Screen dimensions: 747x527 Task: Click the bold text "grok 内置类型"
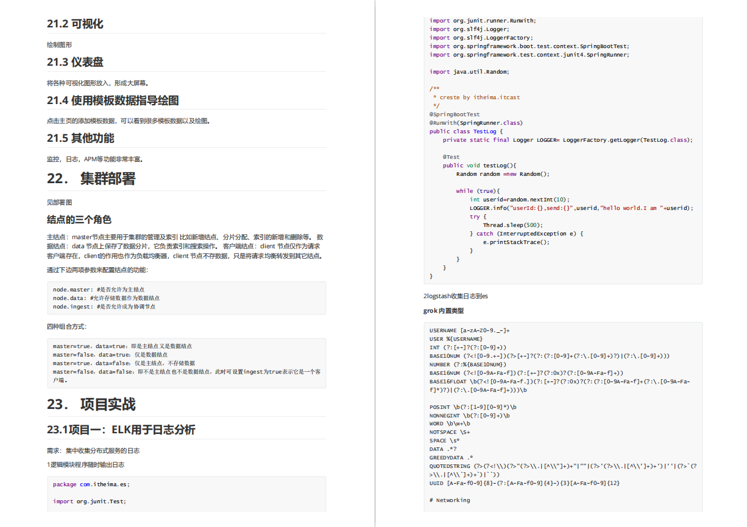(444, 311)
